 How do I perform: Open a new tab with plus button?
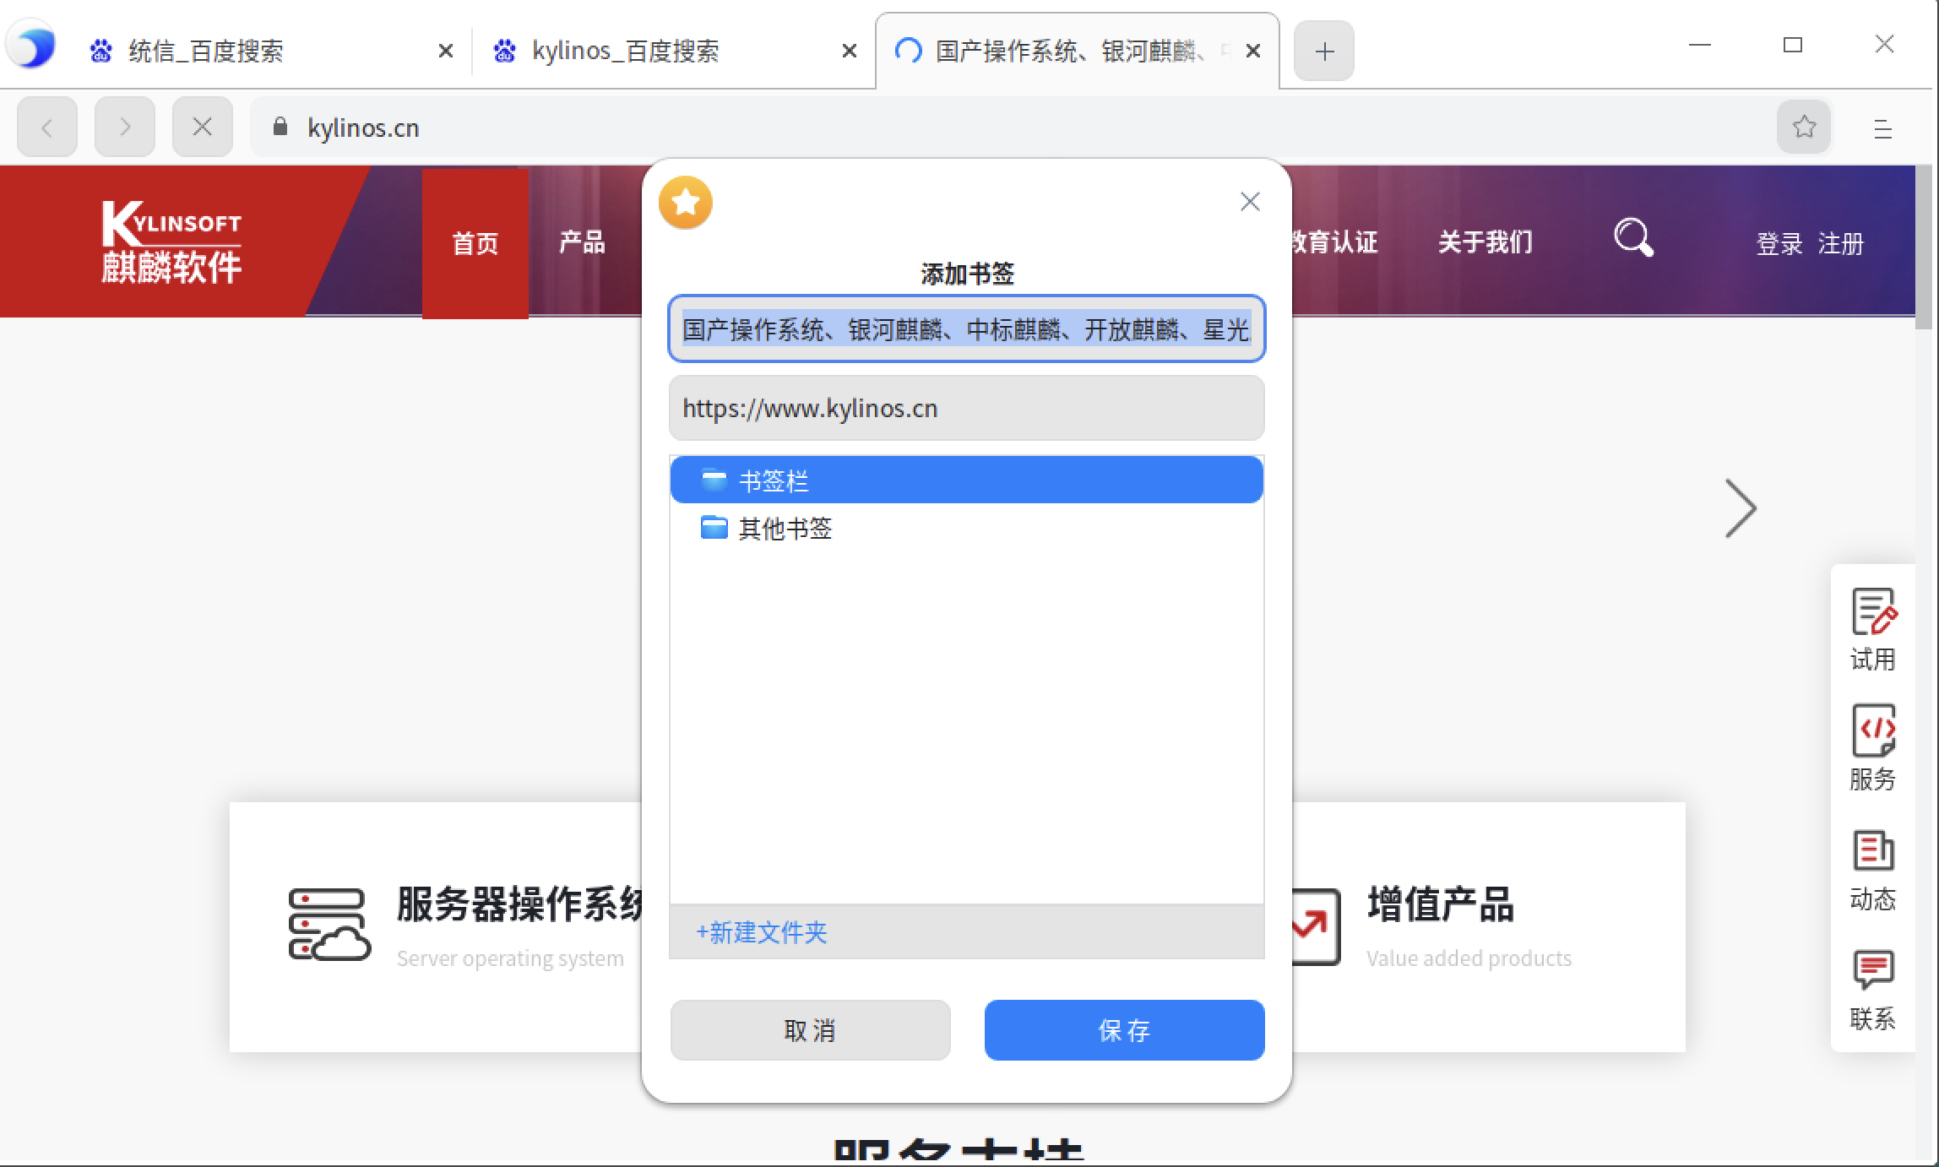(1324, 51)
